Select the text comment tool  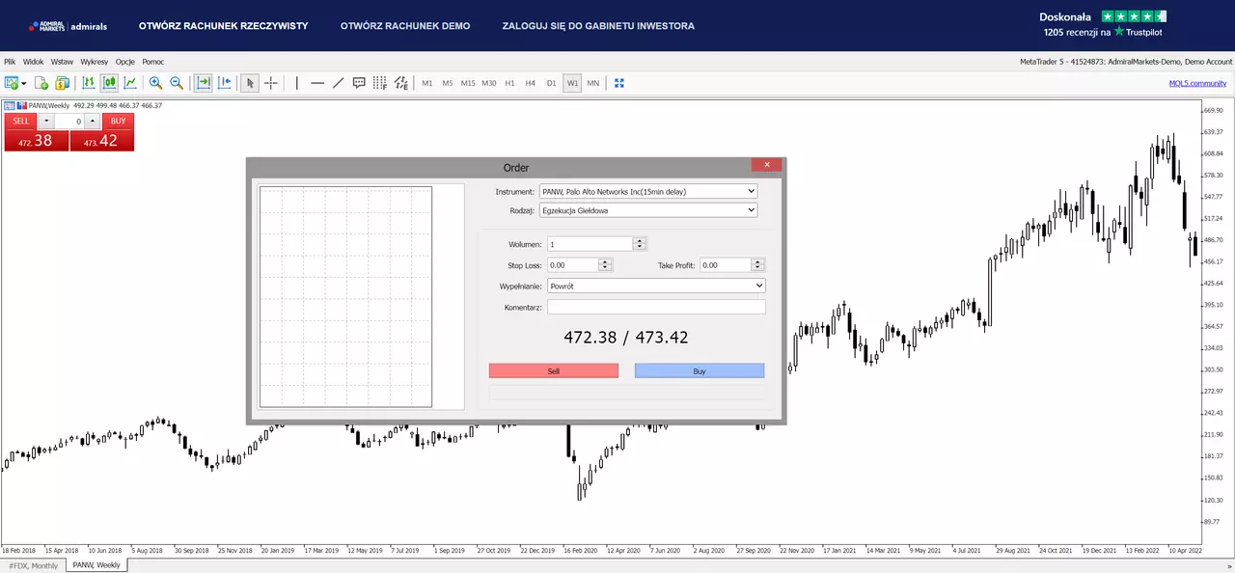click(x=359, y=83)
